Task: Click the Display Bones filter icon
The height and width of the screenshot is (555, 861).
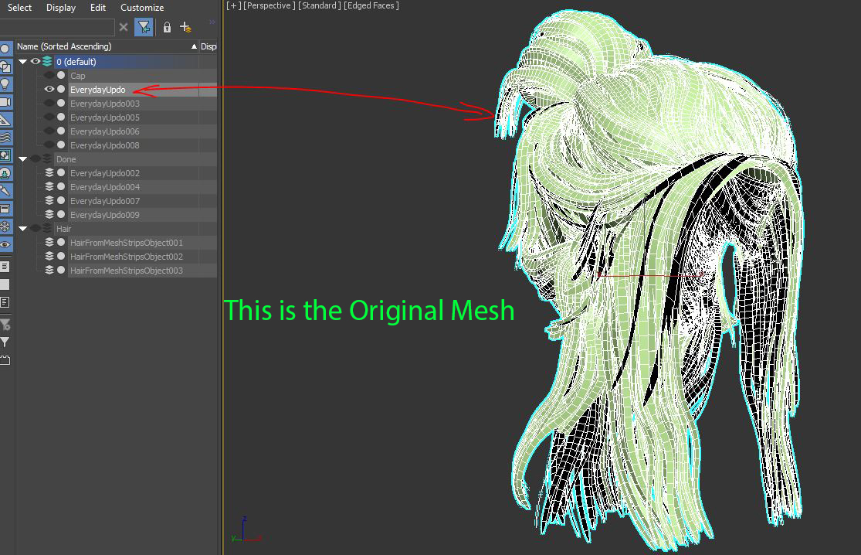Action: pos(5,190)
